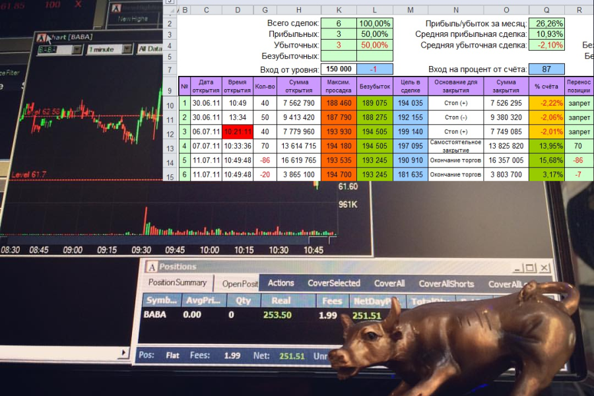Click the 09:30 time label on chart axis

pyautogui.click(x=141, y=250)
